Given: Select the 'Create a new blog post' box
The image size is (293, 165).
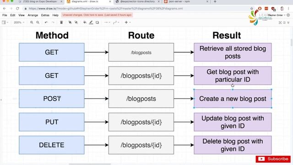Looking at the screenshot, I should click(233, 99).
